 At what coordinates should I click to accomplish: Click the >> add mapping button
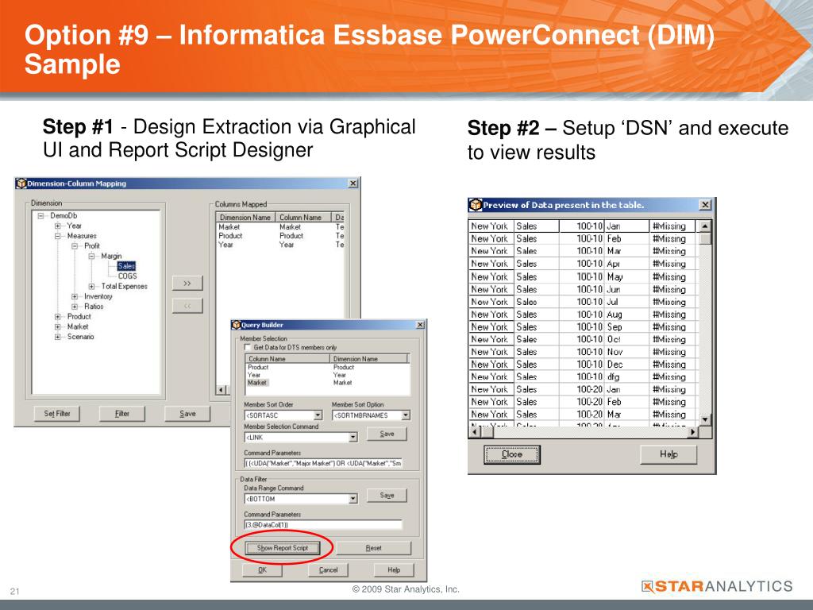187,284
